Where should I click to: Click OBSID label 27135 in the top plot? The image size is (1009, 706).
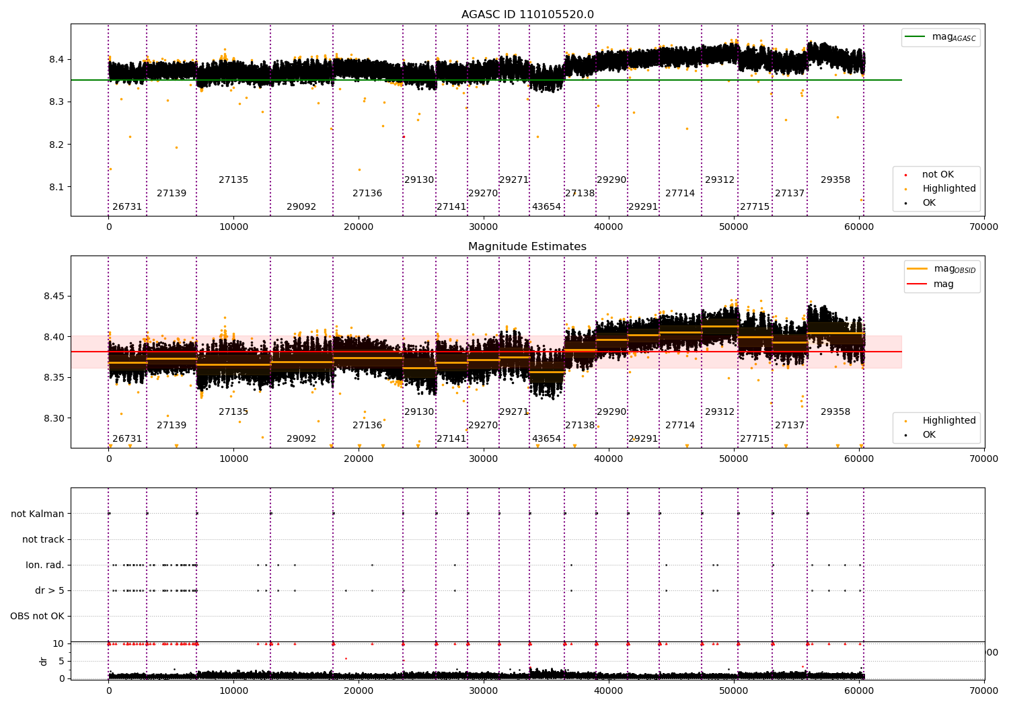click(x=233, y=180)
